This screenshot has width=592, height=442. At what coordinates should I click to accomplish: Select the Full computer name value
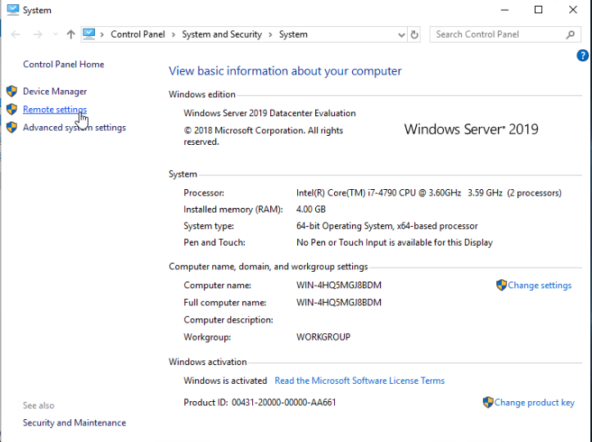click(x=339, y=302)
